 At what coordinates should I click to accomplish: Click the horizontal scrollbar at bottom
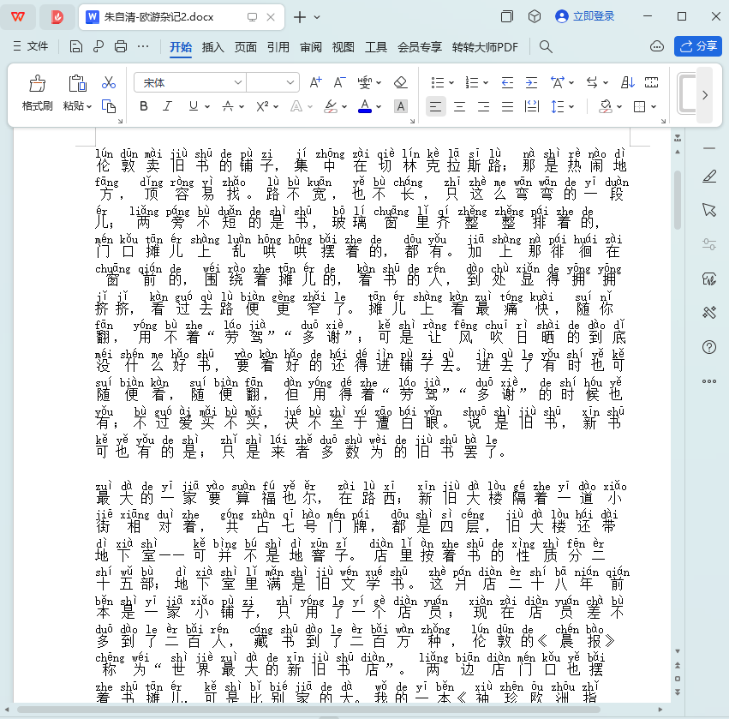click(308, 710)
